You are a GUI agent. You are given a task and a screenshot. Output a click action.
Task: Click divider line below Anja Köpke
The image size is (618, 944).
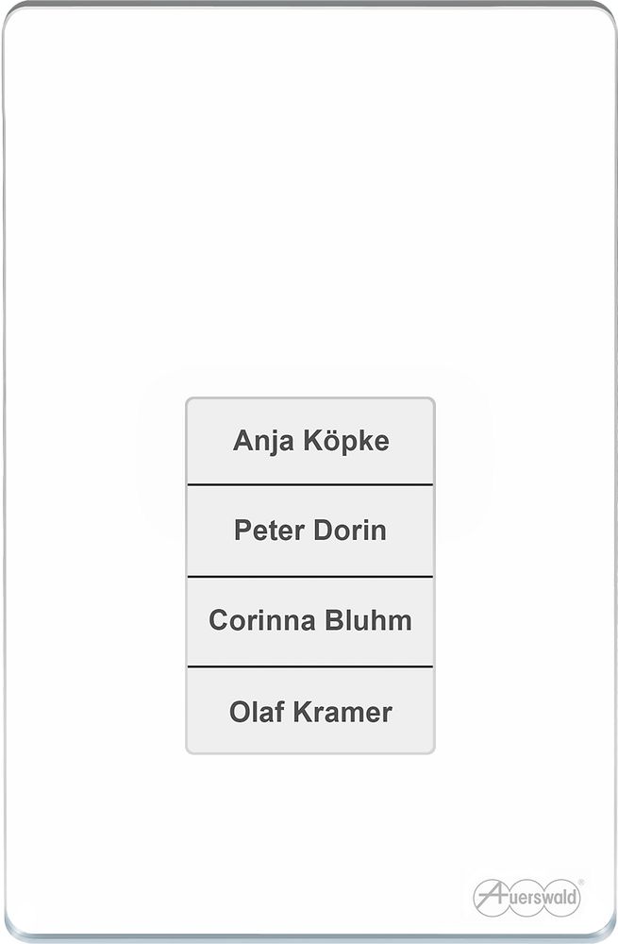tap(309, 484)
